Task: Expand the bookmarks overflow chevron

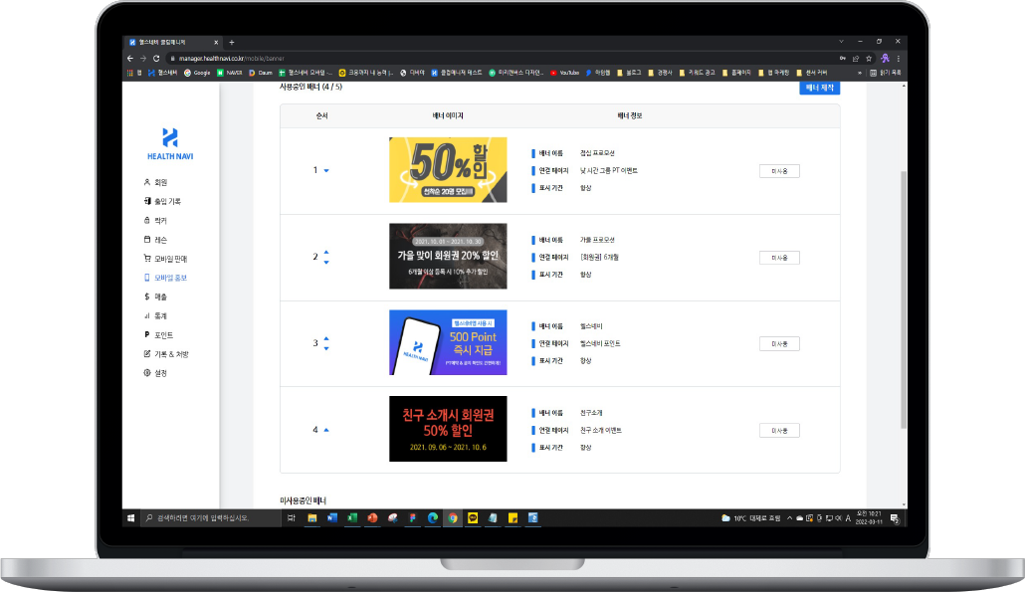Action: (x=860, y=74)
